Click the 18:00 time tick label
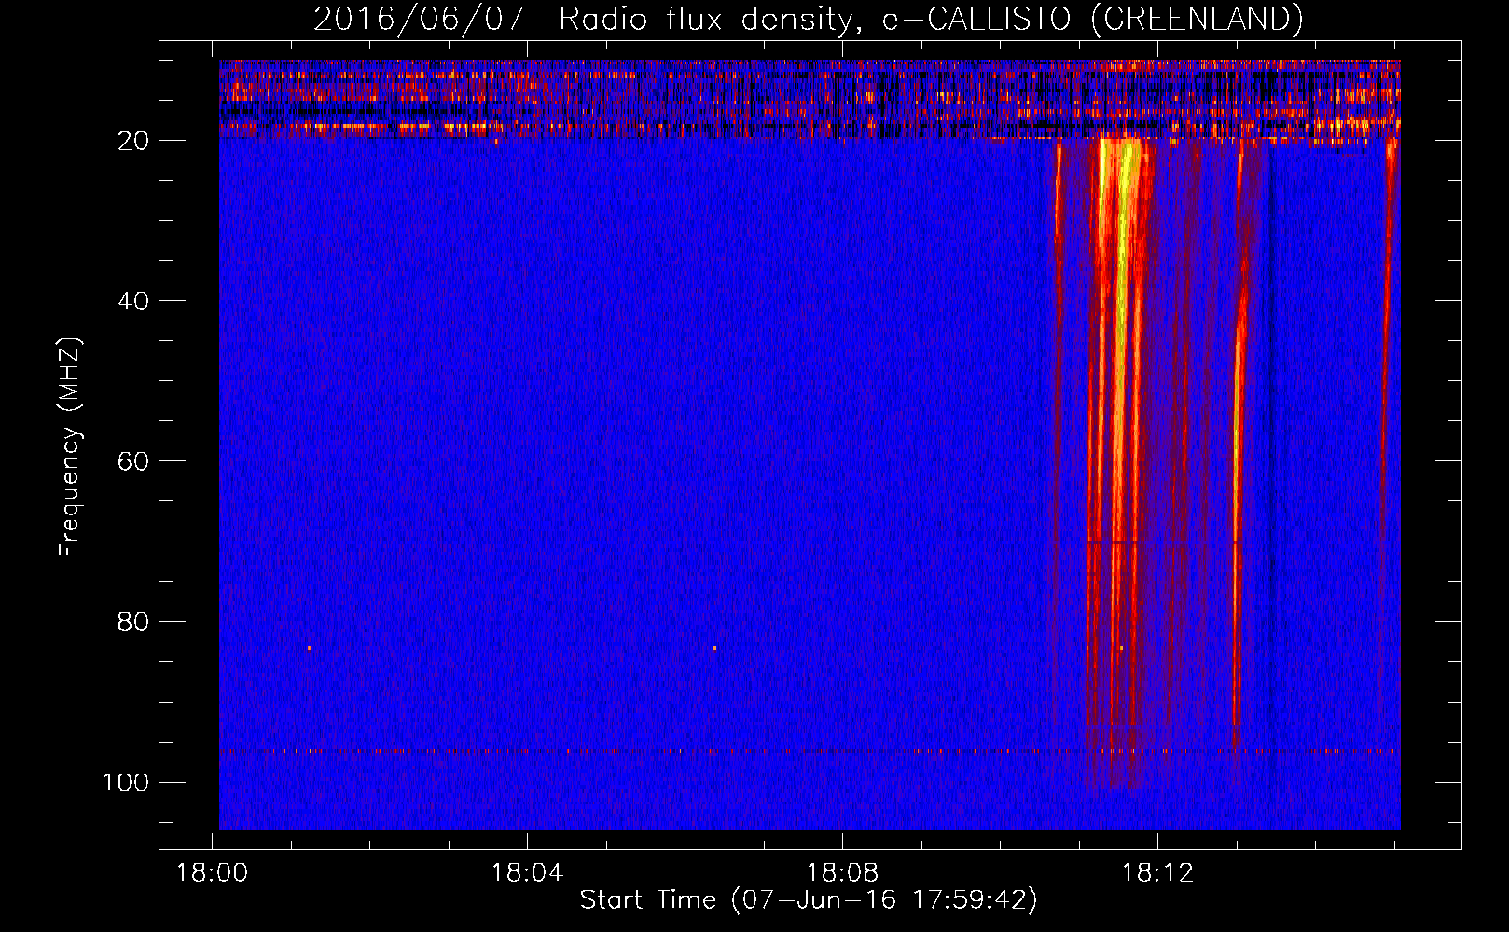Image resolution: width=1509 pixels, height=932 pixels. (213, 873)
